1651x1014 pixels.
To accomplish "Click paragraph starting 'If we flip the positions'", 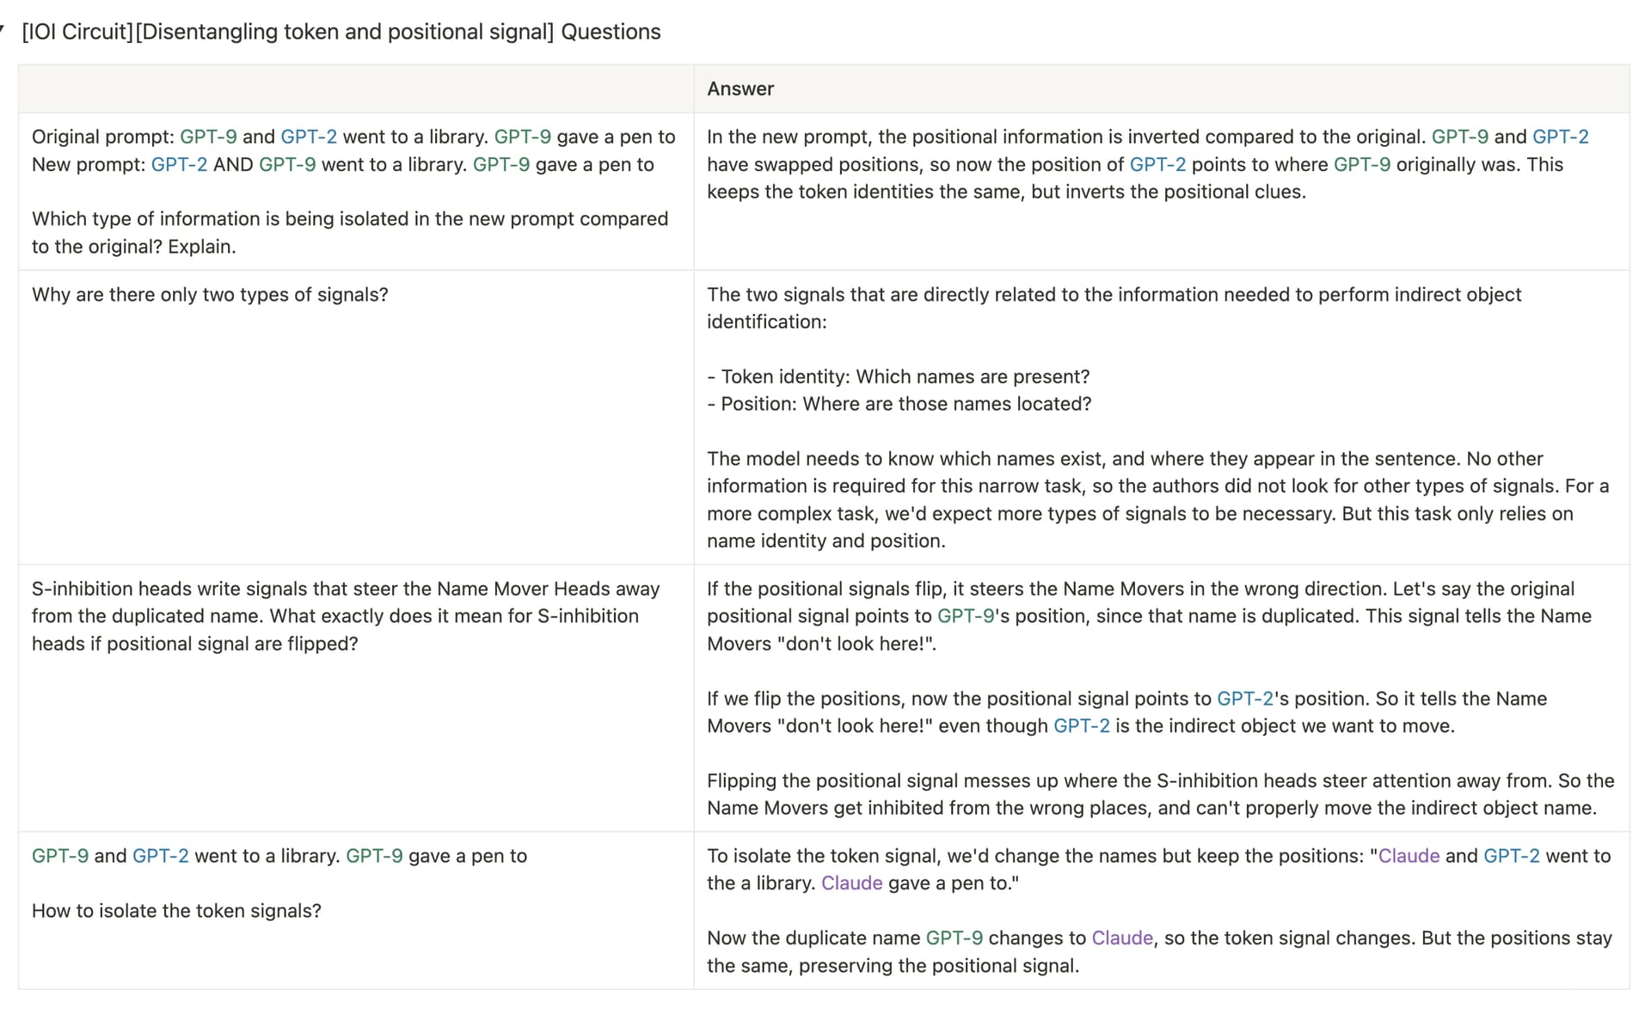I will click(x=1126, y=712).
